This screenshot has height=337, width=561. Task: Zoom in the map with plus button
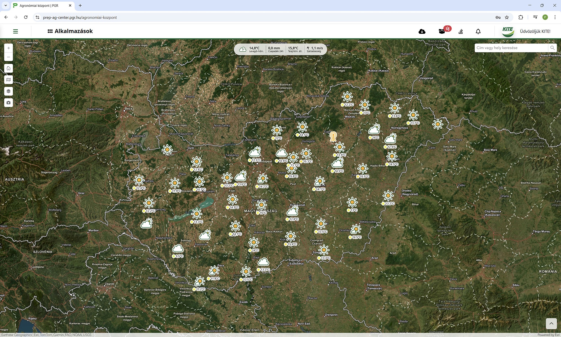9,48
